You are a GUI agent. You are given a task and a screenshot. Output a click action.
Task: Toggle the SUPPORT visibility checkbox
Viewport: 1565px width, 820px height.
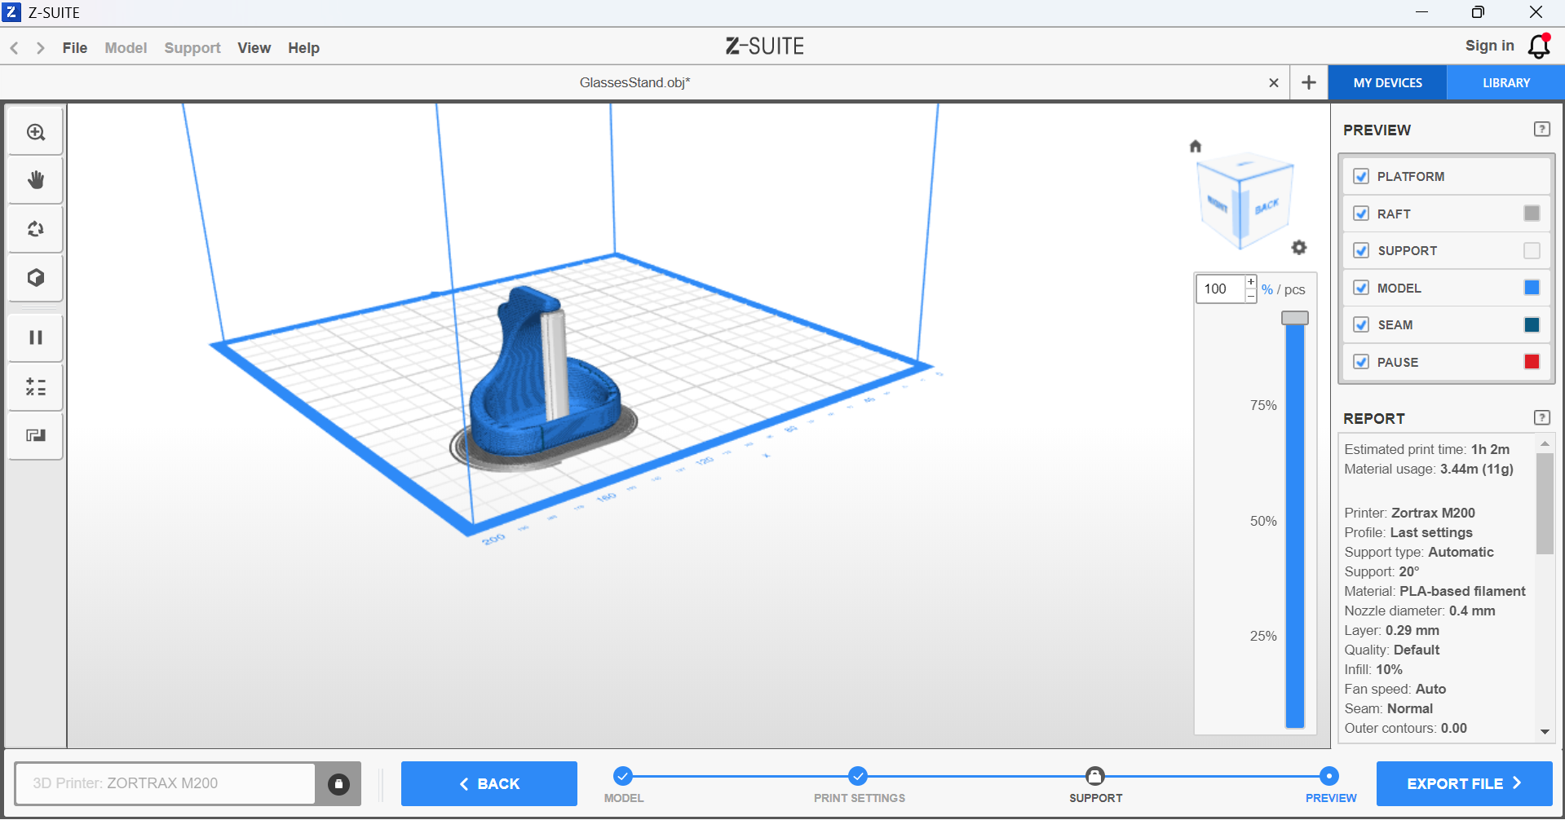1361,250
